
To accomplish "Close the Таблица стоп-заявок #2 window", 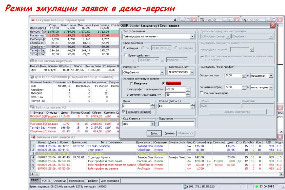I will pos(280,137).
